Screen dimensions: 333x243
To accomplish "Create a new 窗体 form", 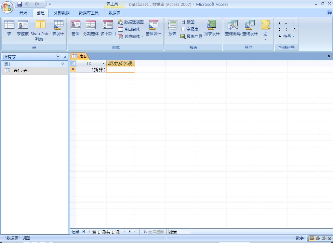I will click(75, 28).
